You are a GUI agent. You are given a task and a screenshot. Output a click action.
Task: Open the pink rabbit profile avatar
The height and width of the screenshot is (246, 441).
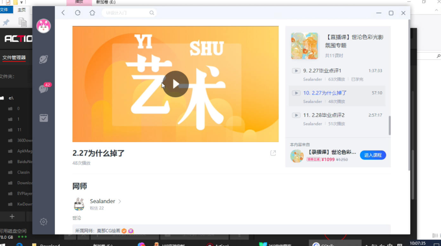coord(44,26)
